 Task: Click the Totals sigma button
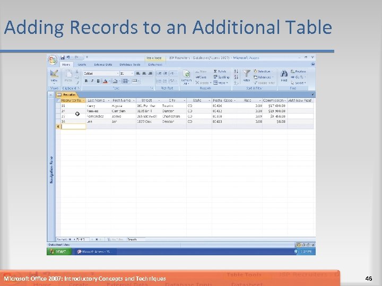220,71
